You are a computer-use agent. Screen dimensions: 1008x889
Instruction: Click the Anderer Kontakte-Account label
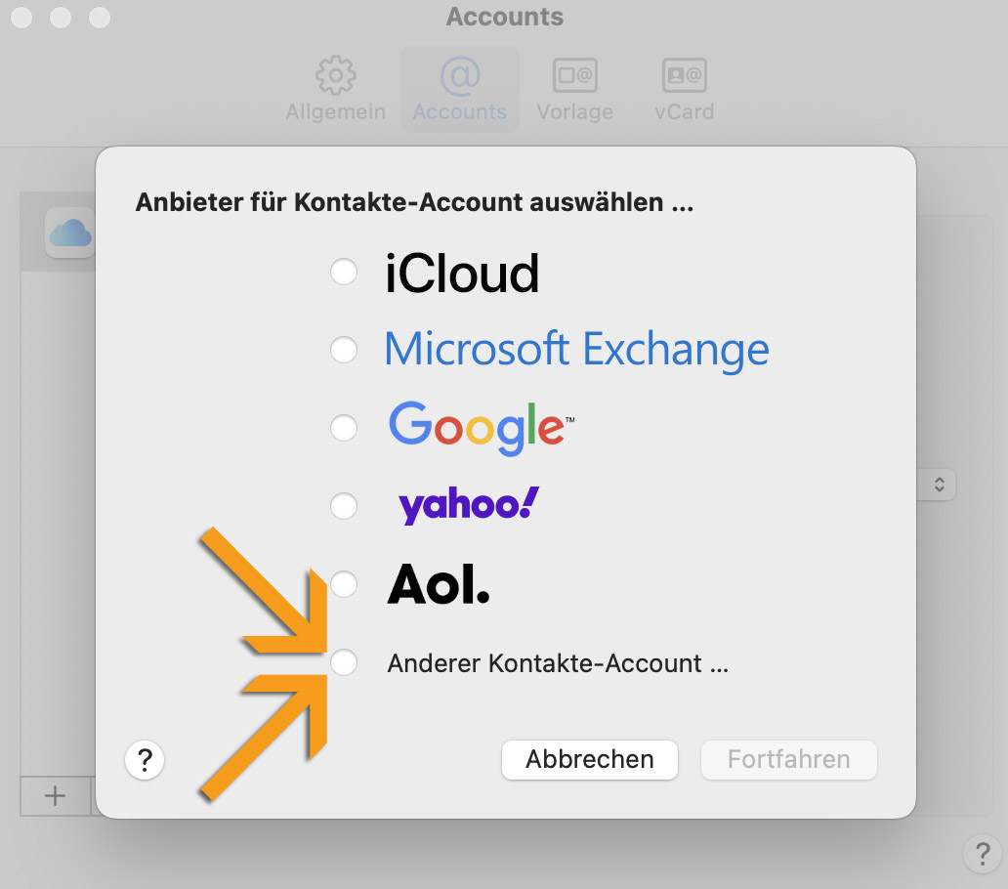(x=558, y=663)
